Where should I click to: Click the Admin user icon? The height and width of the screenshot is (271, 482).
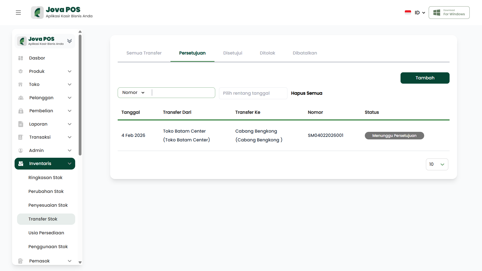click(x=21, y=150)
